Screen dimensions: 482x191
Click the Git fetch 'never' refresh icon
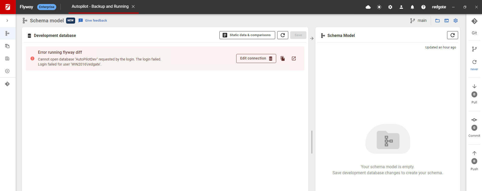[474, 62]
